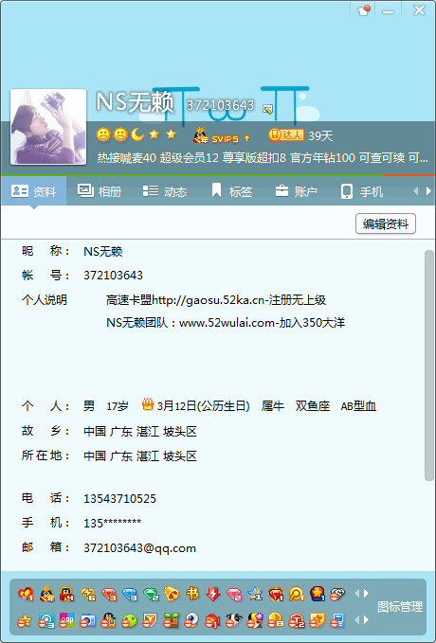Click the 双鱼座 zodiac text

(x=313, y=406)
